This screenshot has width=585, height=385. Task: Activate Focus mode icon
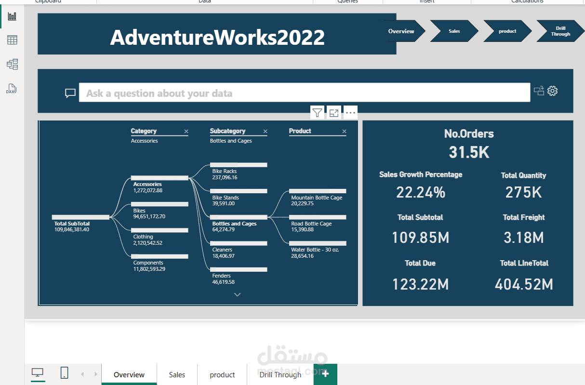[x=333, y=113]
